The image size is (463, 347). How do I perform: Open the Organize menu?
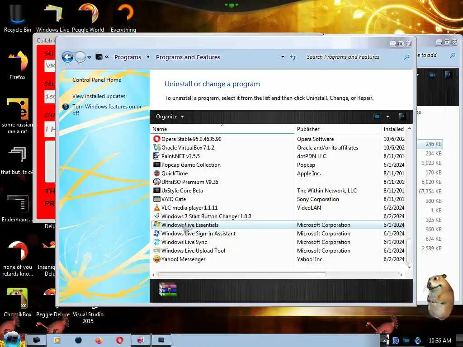(170, 117)
